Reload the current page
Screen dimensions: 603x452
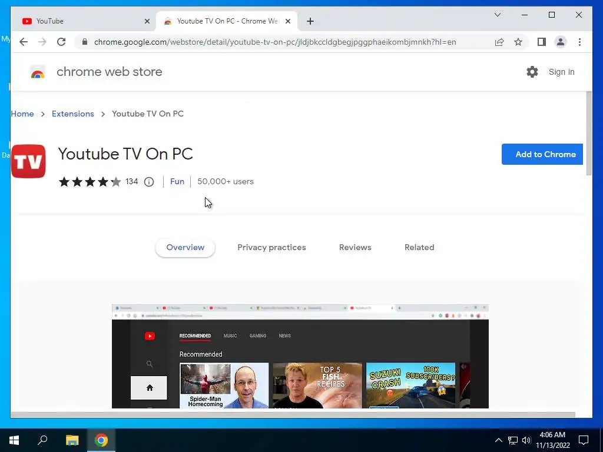point(61,42)
